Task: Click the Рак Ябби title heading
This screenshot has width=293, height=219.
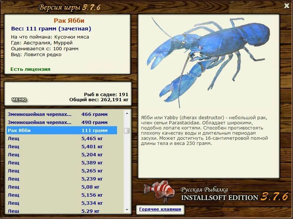Action: 69,21
